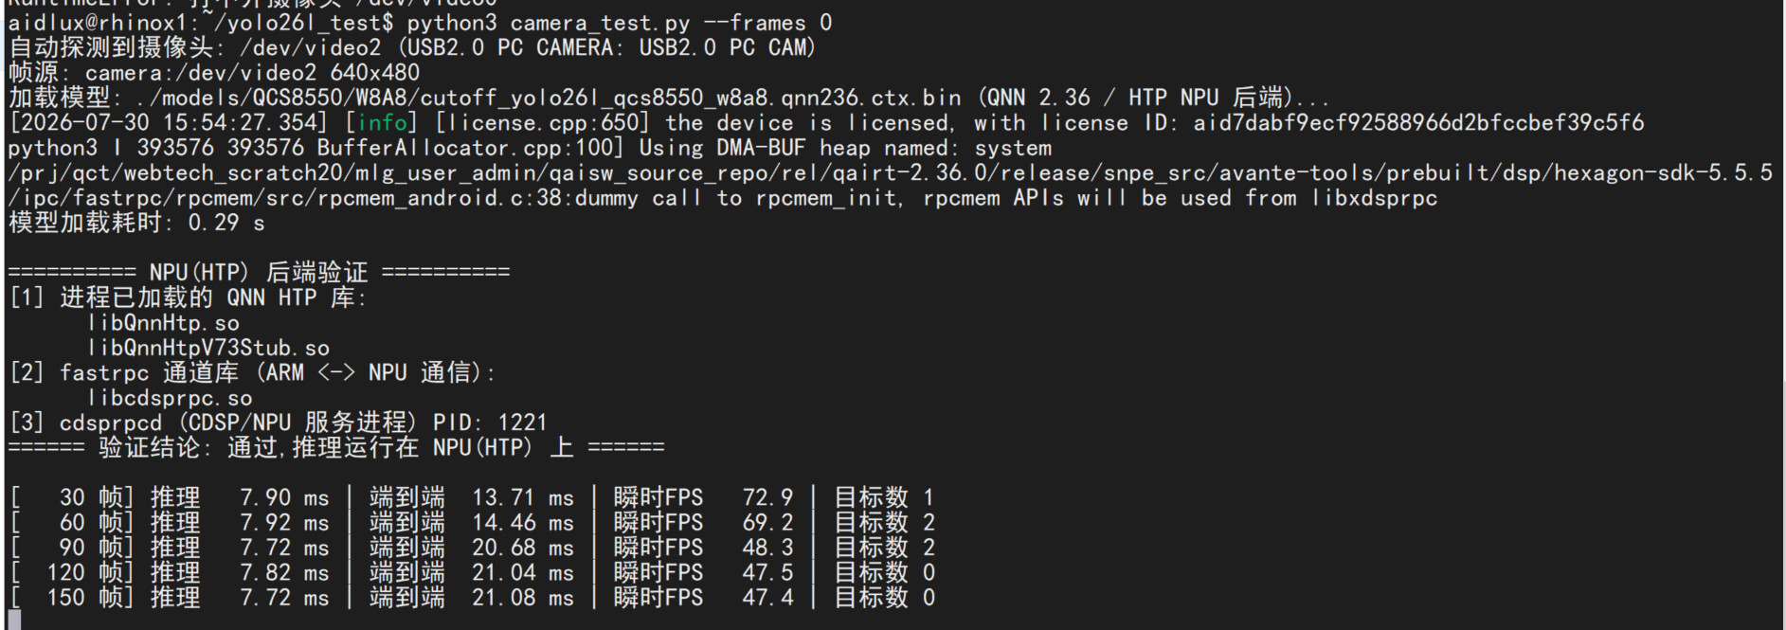
Task: Click the green info tag in the log line
Action: coord(383,123)
